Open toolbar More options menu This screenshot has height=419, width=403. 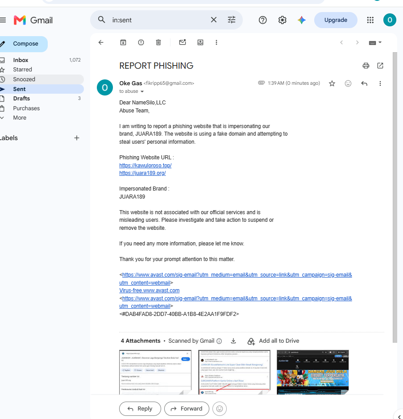216,42
